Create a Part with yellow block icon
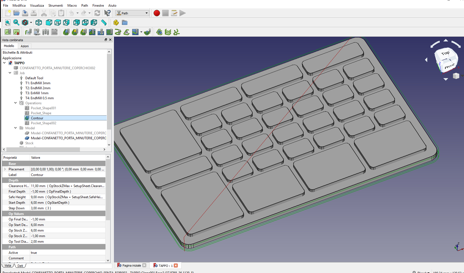 116,23
